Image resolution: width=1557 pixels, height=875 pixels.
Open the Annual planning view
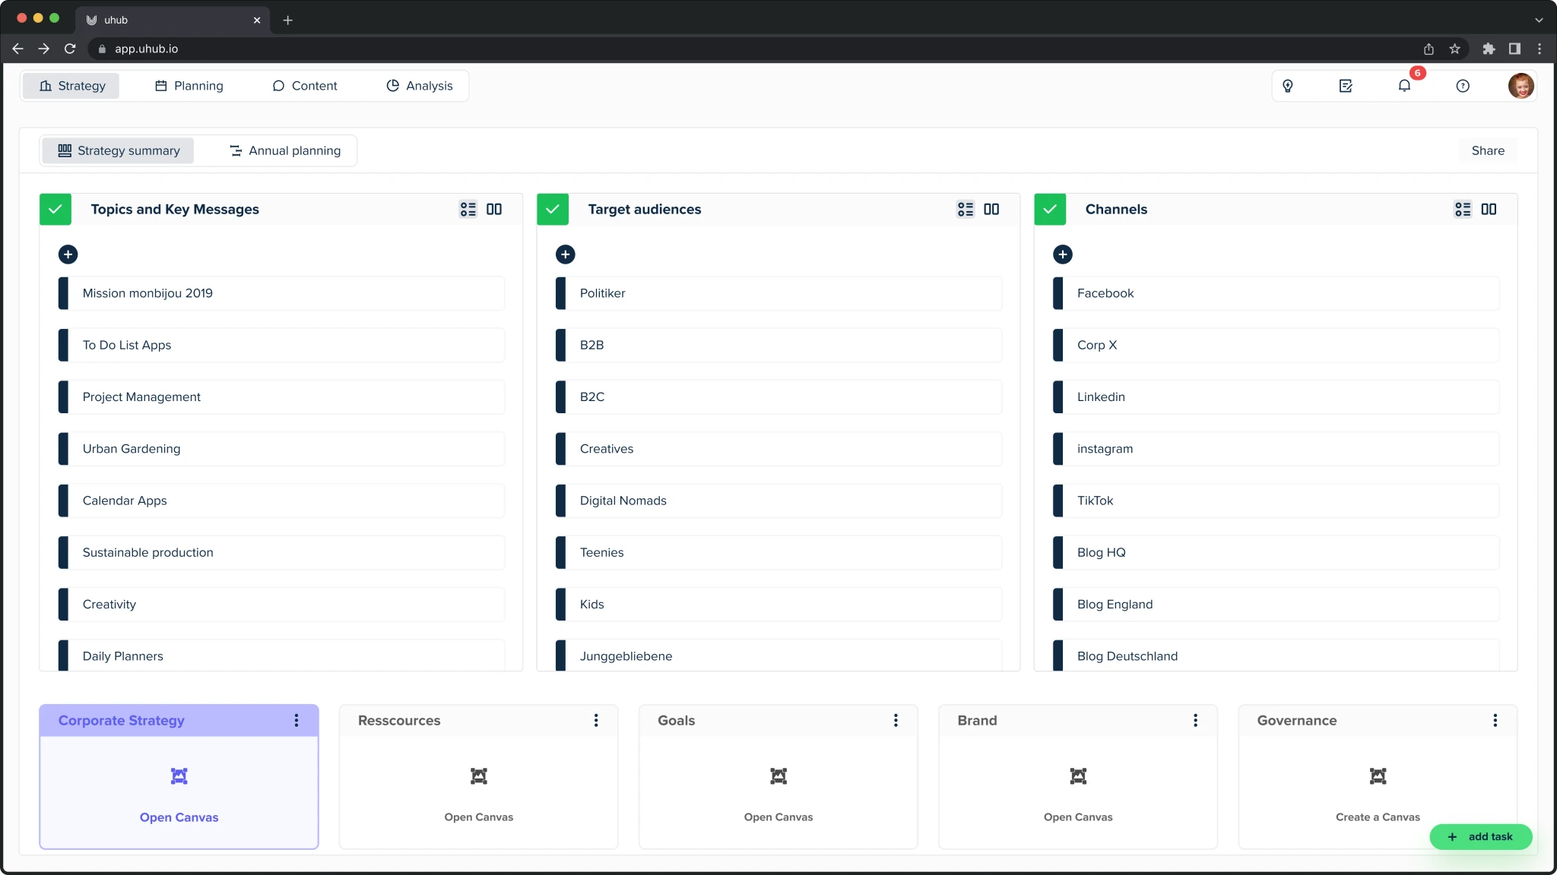(285, 150)
